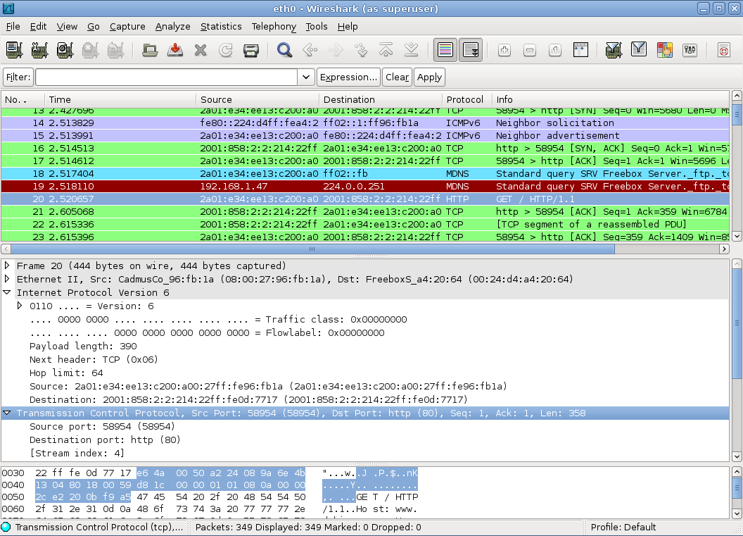743x536 pixels.
Task: Toggle auto-scroll packet list in live capture
Action: click(x=471, y=50)
